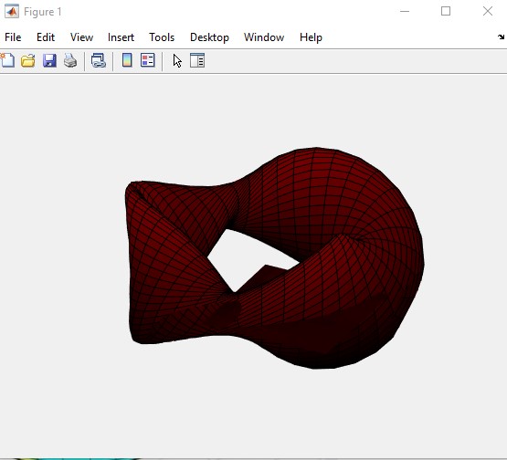The height and width of the screenshot is (460, 507).
Task: Close the Figure 1 window
Action: click(488, 11)
